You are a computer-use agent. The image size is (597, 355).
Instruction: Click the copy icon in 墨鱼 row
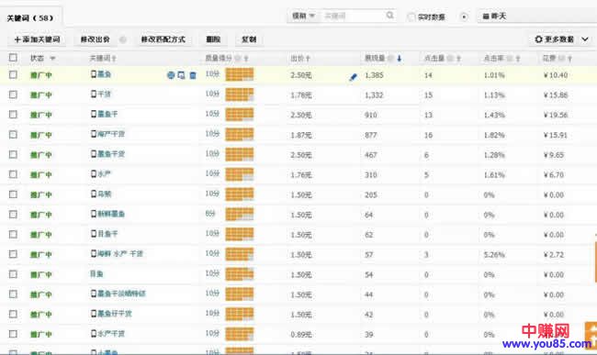click(x=182, y=75)
